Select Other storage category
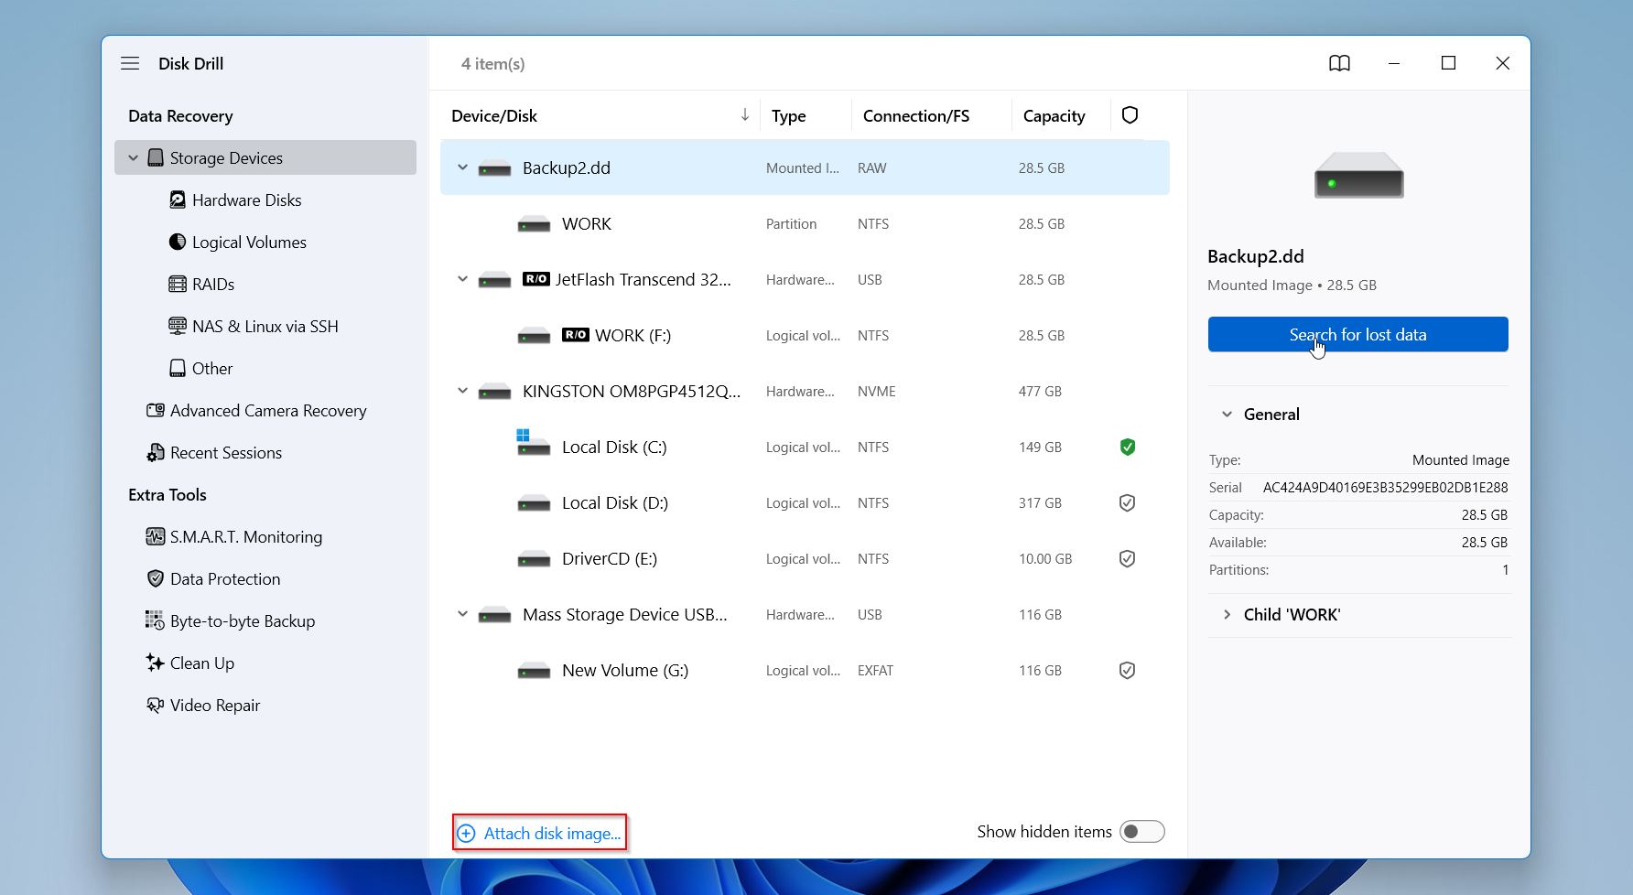 click(x=201, y=368)
